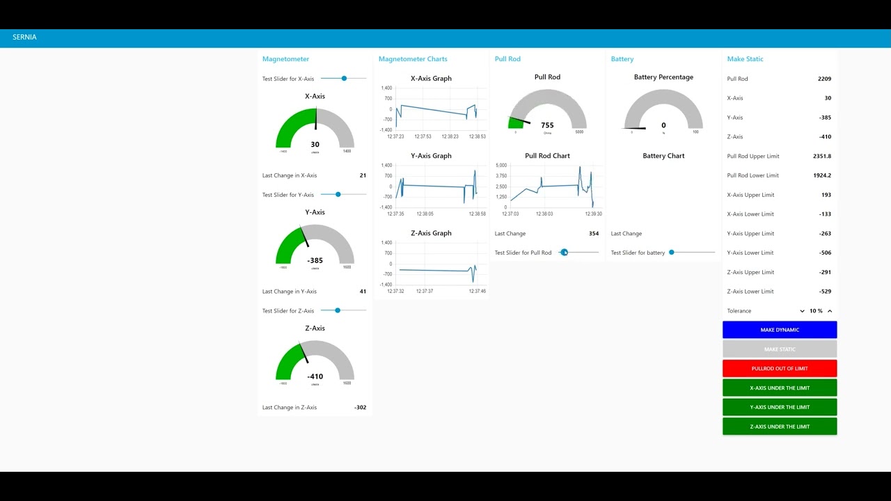The height and width of the screenshot is (501, 891).
Task: Click the Z-Axis Graph line chart
Action: click(432, 267)
